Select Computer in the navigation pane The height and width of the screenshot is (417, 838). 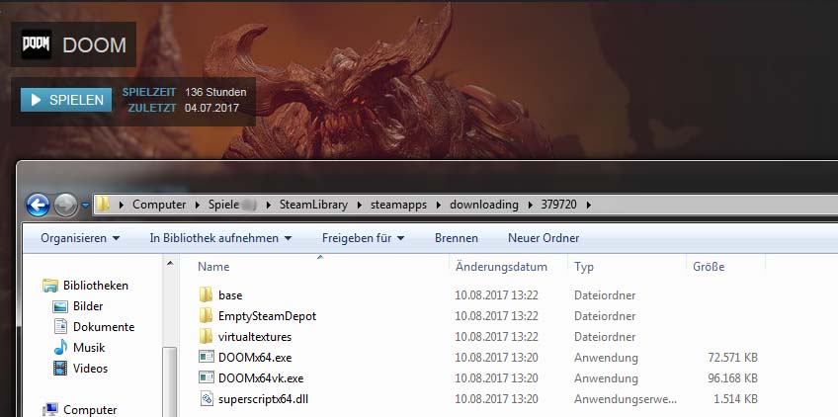(x=90, y=410)
